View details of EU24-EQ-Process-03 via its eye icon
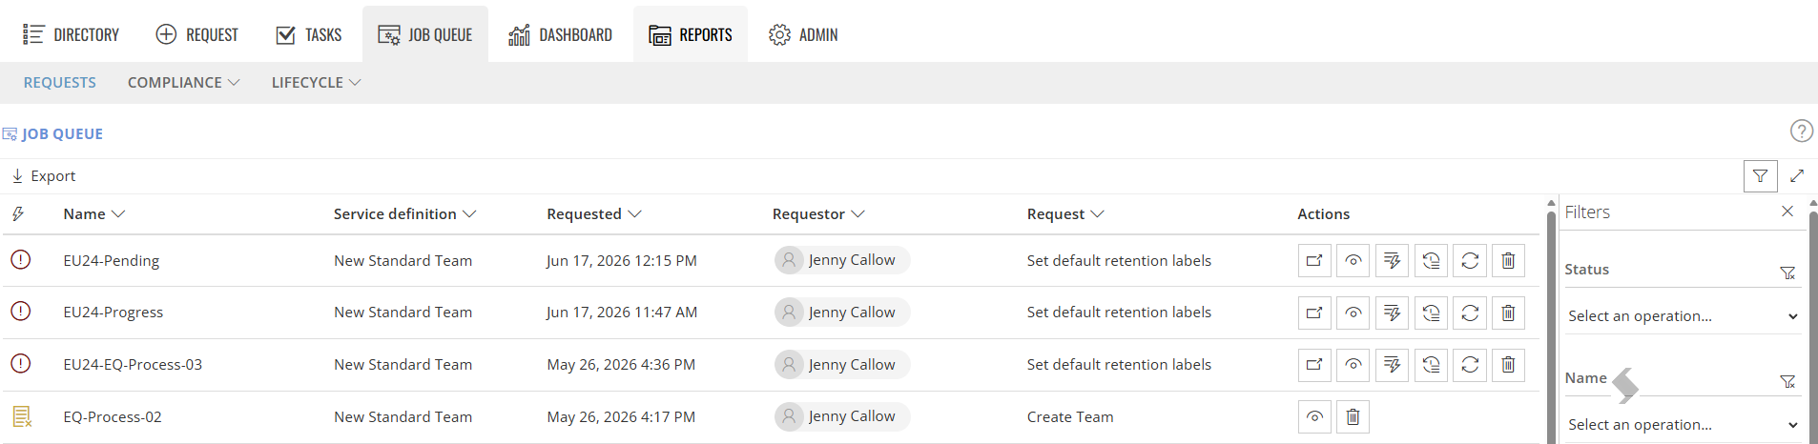This screenshot has width=1818, height=444. [x=1353, y=364]
